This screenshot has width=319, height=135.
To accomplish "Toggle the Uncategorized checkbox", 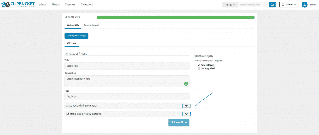I will tap(199, 68).
